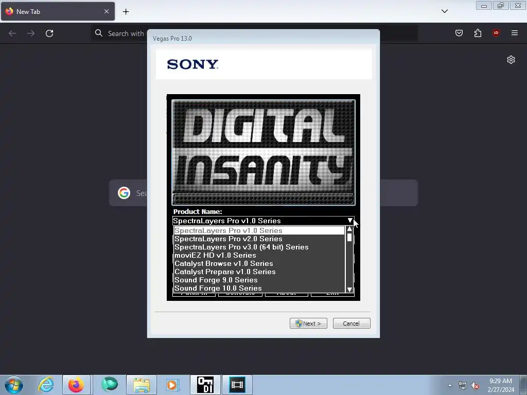Switch to the film strip installer taskbar icon
The width and height of the screenshot is (527, 395).
pyautogui.click(x=237, y=385)
